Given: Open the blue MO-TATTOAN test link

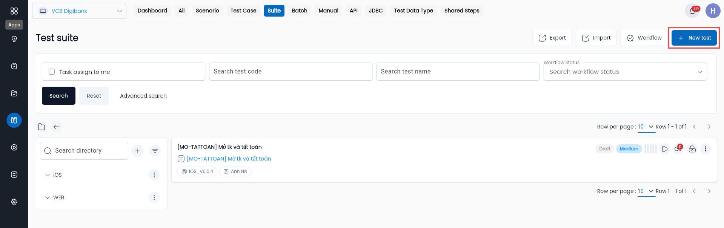Looking at the screenshot, I should click(229, 159).
